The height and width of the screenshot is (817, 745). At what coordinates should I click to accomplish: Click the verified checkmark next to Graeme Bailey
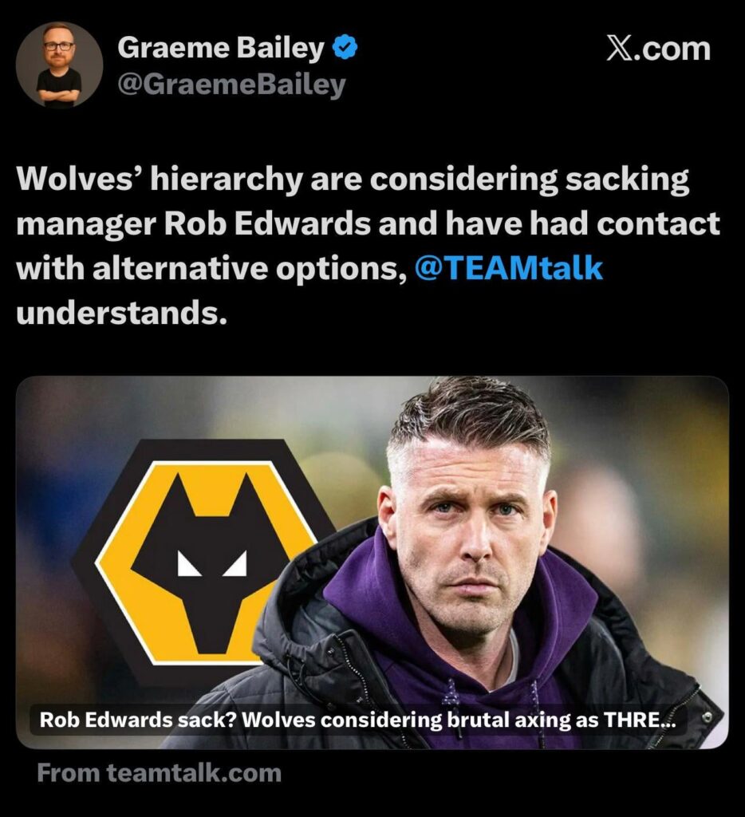[345, 46]
